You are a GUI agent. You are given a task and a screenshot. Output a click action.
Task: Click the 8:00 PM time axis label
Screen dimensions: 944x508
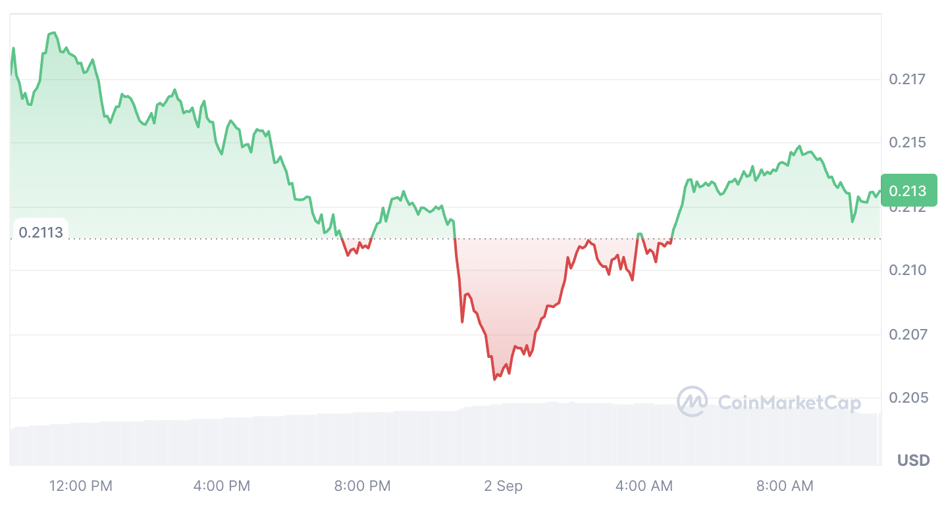[x=362, y=486]
